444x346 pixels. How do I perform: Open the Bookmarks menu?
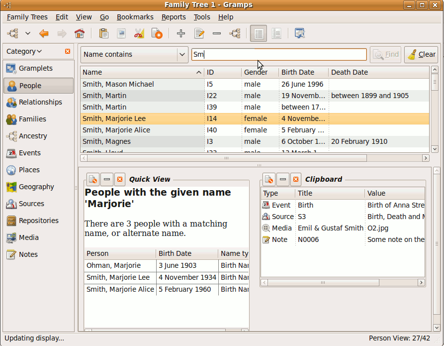[x=135, y=17]
